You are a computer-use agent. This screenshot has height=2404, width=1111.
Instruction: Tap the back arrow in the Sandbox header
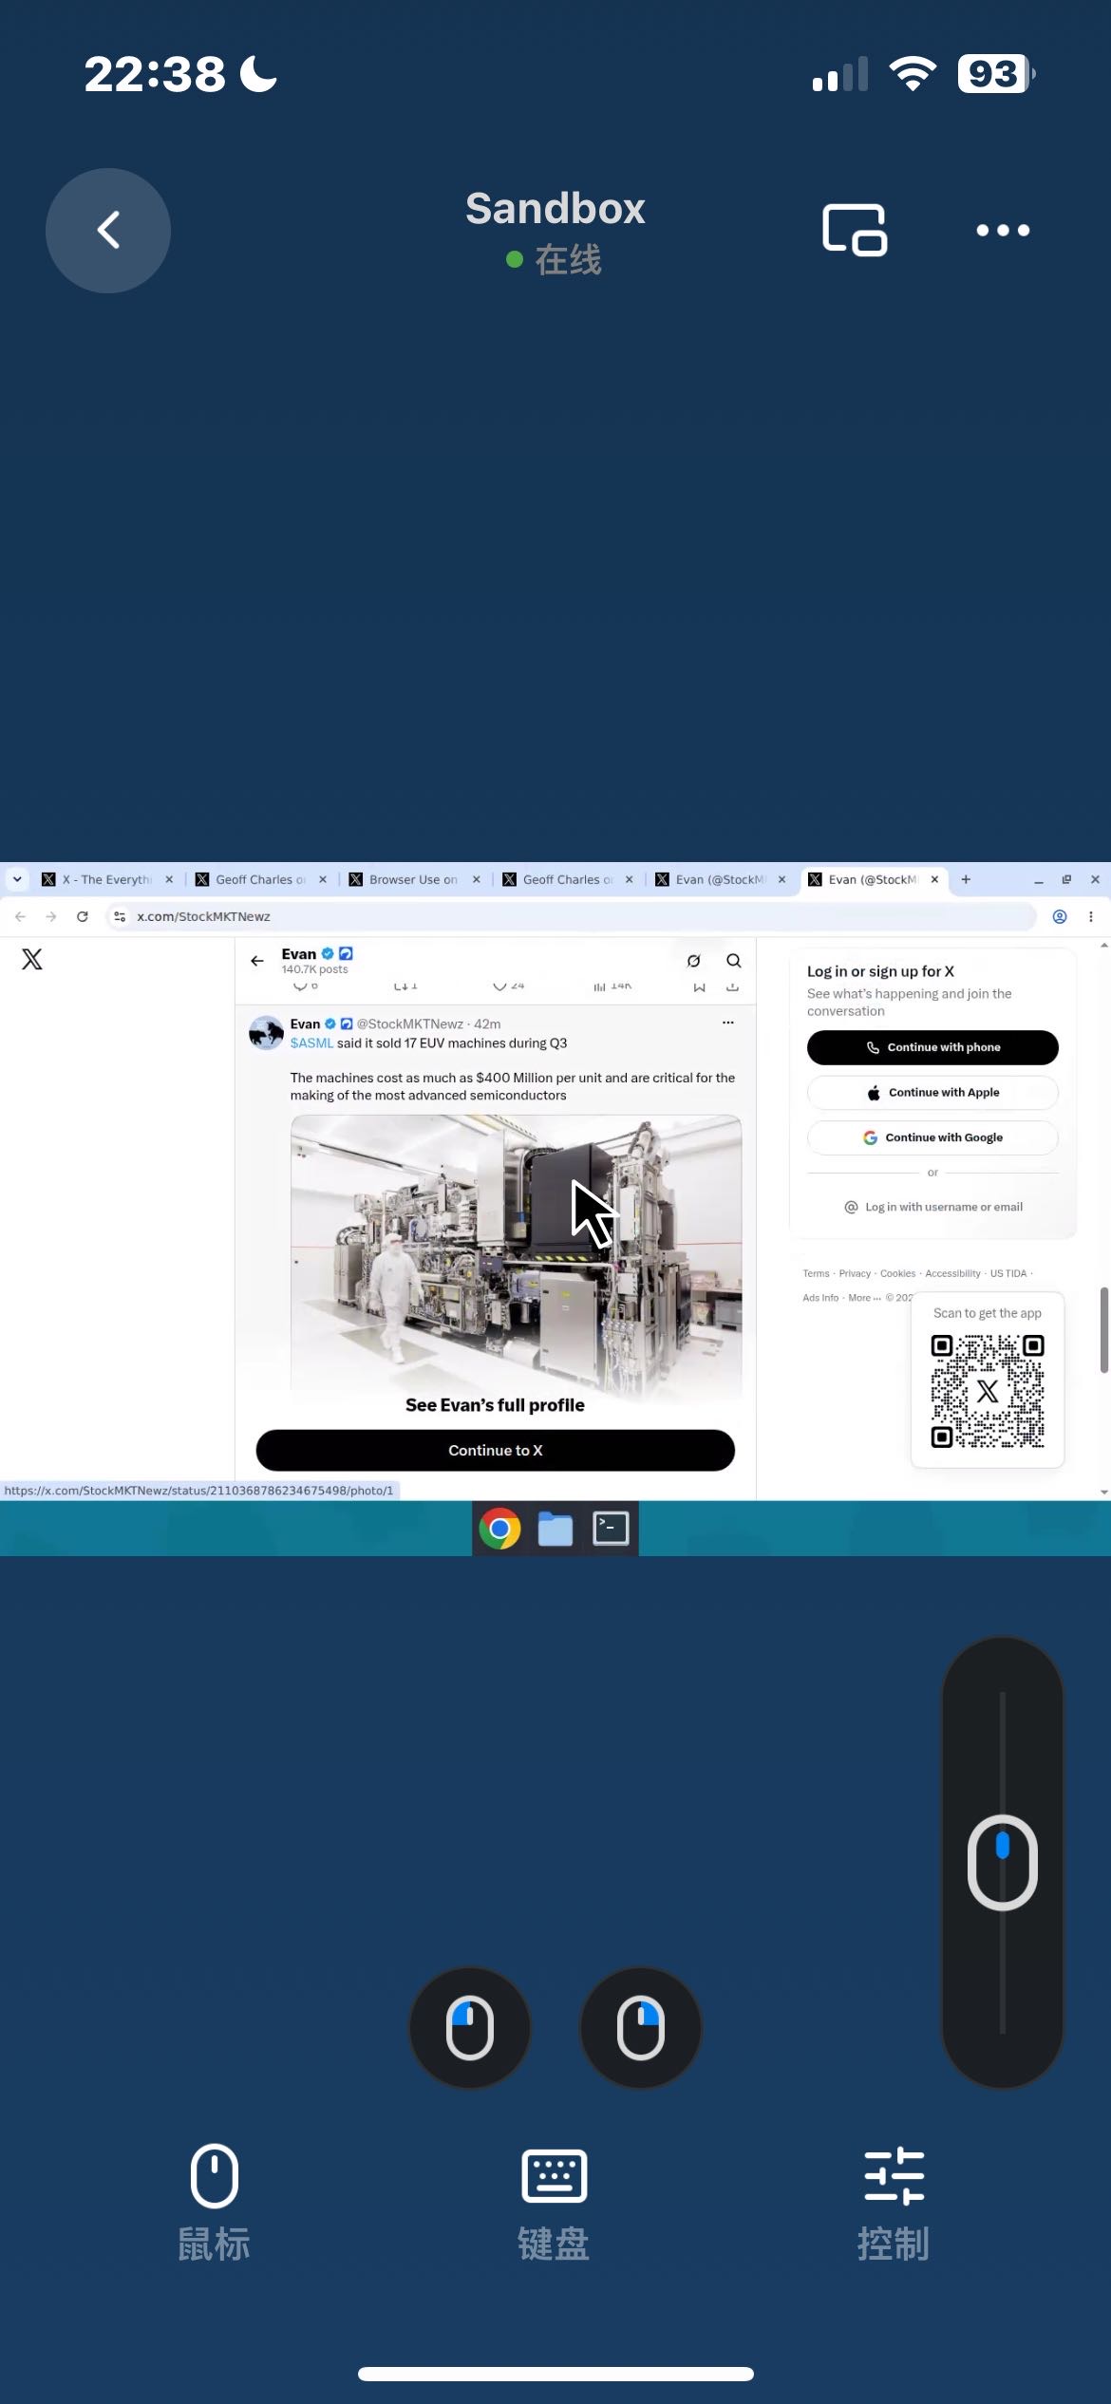coord(108,230)
